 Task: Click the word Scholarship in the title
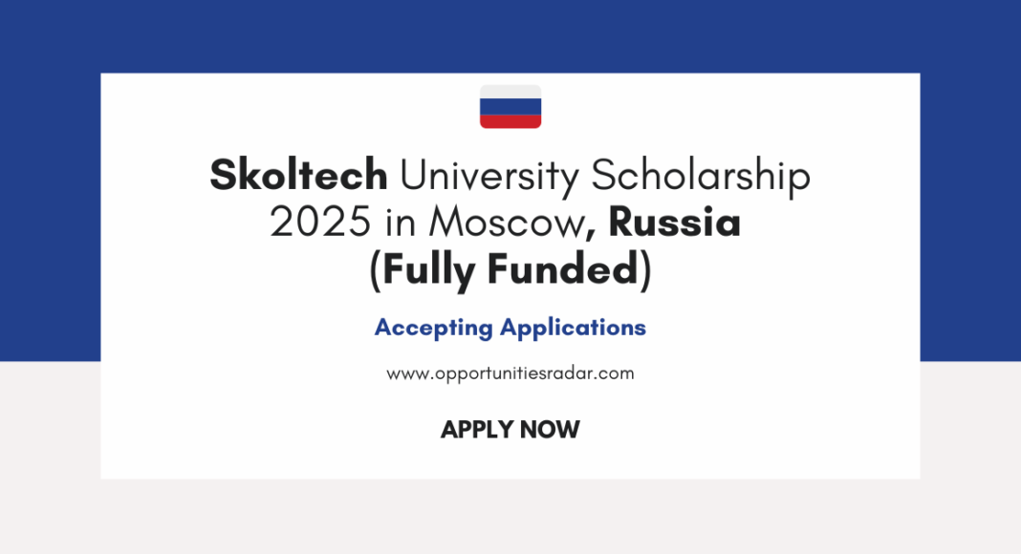(x=701, y=176)
